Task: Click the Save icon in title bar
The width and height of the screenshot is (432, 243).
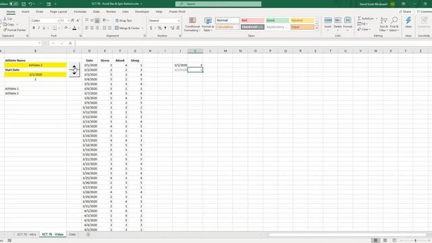Action: (x=24, y=4)
